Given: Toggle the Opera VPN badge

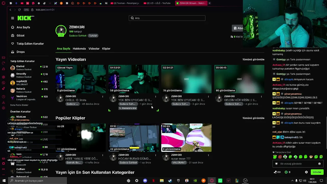Looking at the screenshot, I should click(x=26, y=10).
